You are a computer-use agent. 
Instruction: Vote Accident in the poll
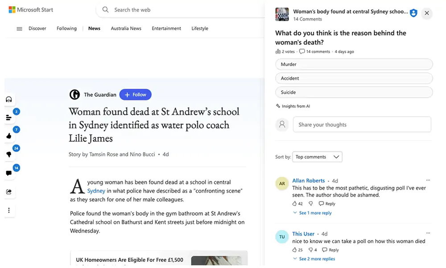(354, 78)
